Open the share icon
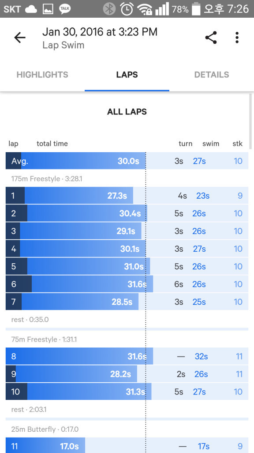 (211, 38)
